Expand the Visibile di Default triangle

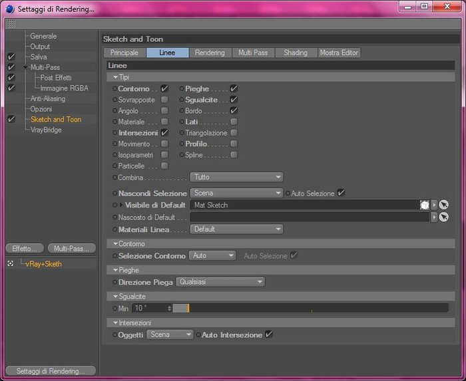pyautogui.click(x=121, y=205)
